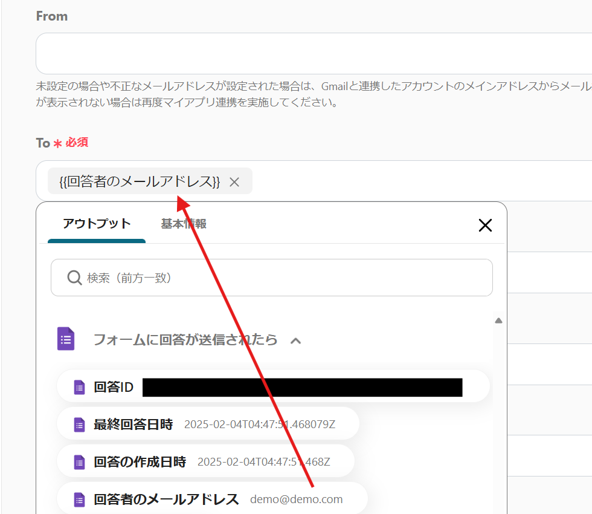Switch to the アウトプット tab

point(97,224)
